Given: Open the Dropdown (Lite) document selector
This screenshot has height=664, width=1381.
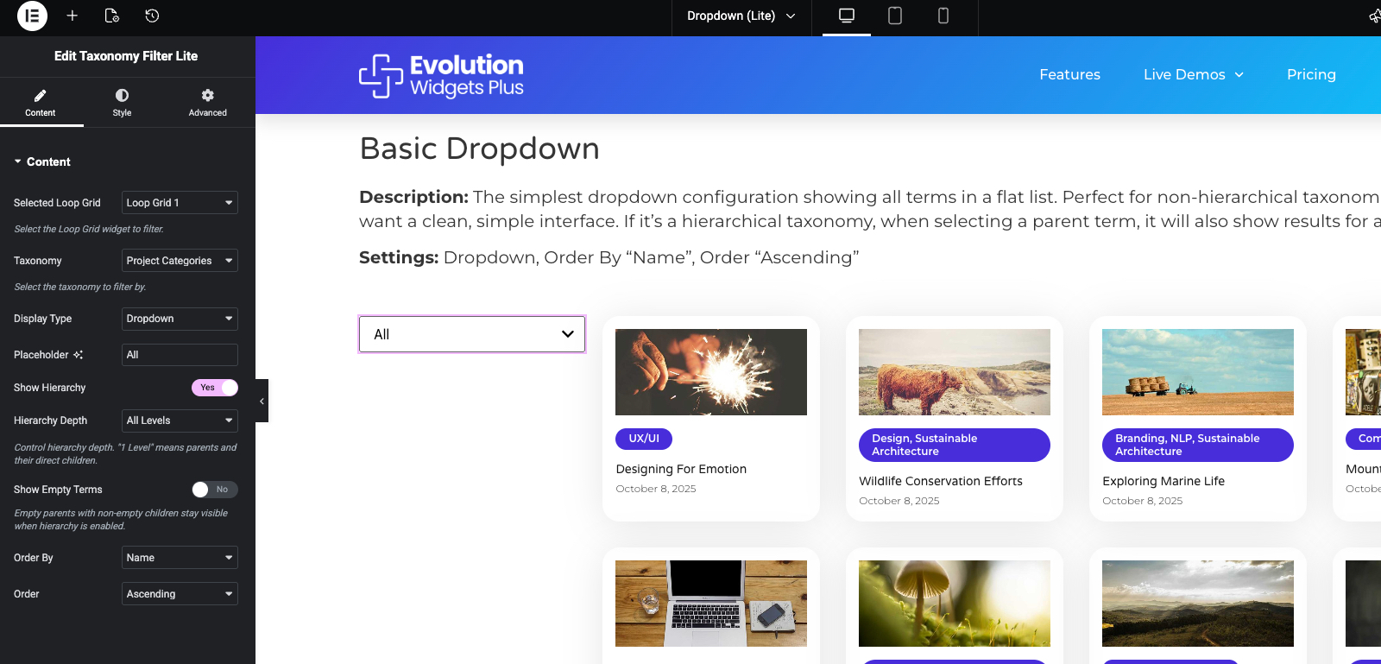Looking at the screenshot, I should click(741, 16).
